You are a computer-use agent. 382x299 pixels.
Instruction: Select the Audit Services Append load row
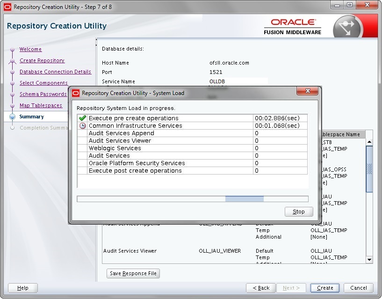tap(192, 133)
